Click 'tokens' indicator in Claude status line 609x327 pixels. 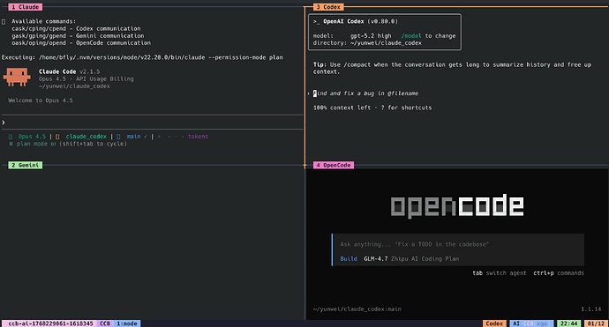(198, 137)
